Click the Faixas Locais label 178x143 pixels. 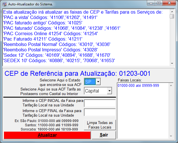tap(130, 80)
